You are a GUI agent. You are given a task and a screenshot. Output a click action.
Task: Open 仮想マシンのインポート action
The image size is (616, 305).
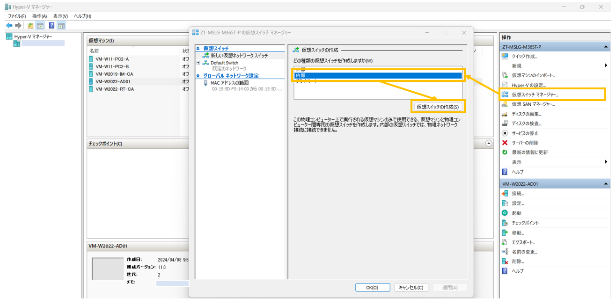(x=534, y=75)
